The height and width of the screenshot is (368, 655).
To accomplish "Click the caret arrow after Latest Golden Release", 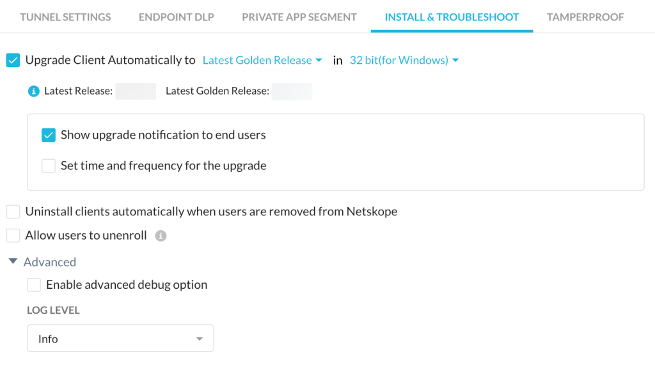I will [319, 61].
